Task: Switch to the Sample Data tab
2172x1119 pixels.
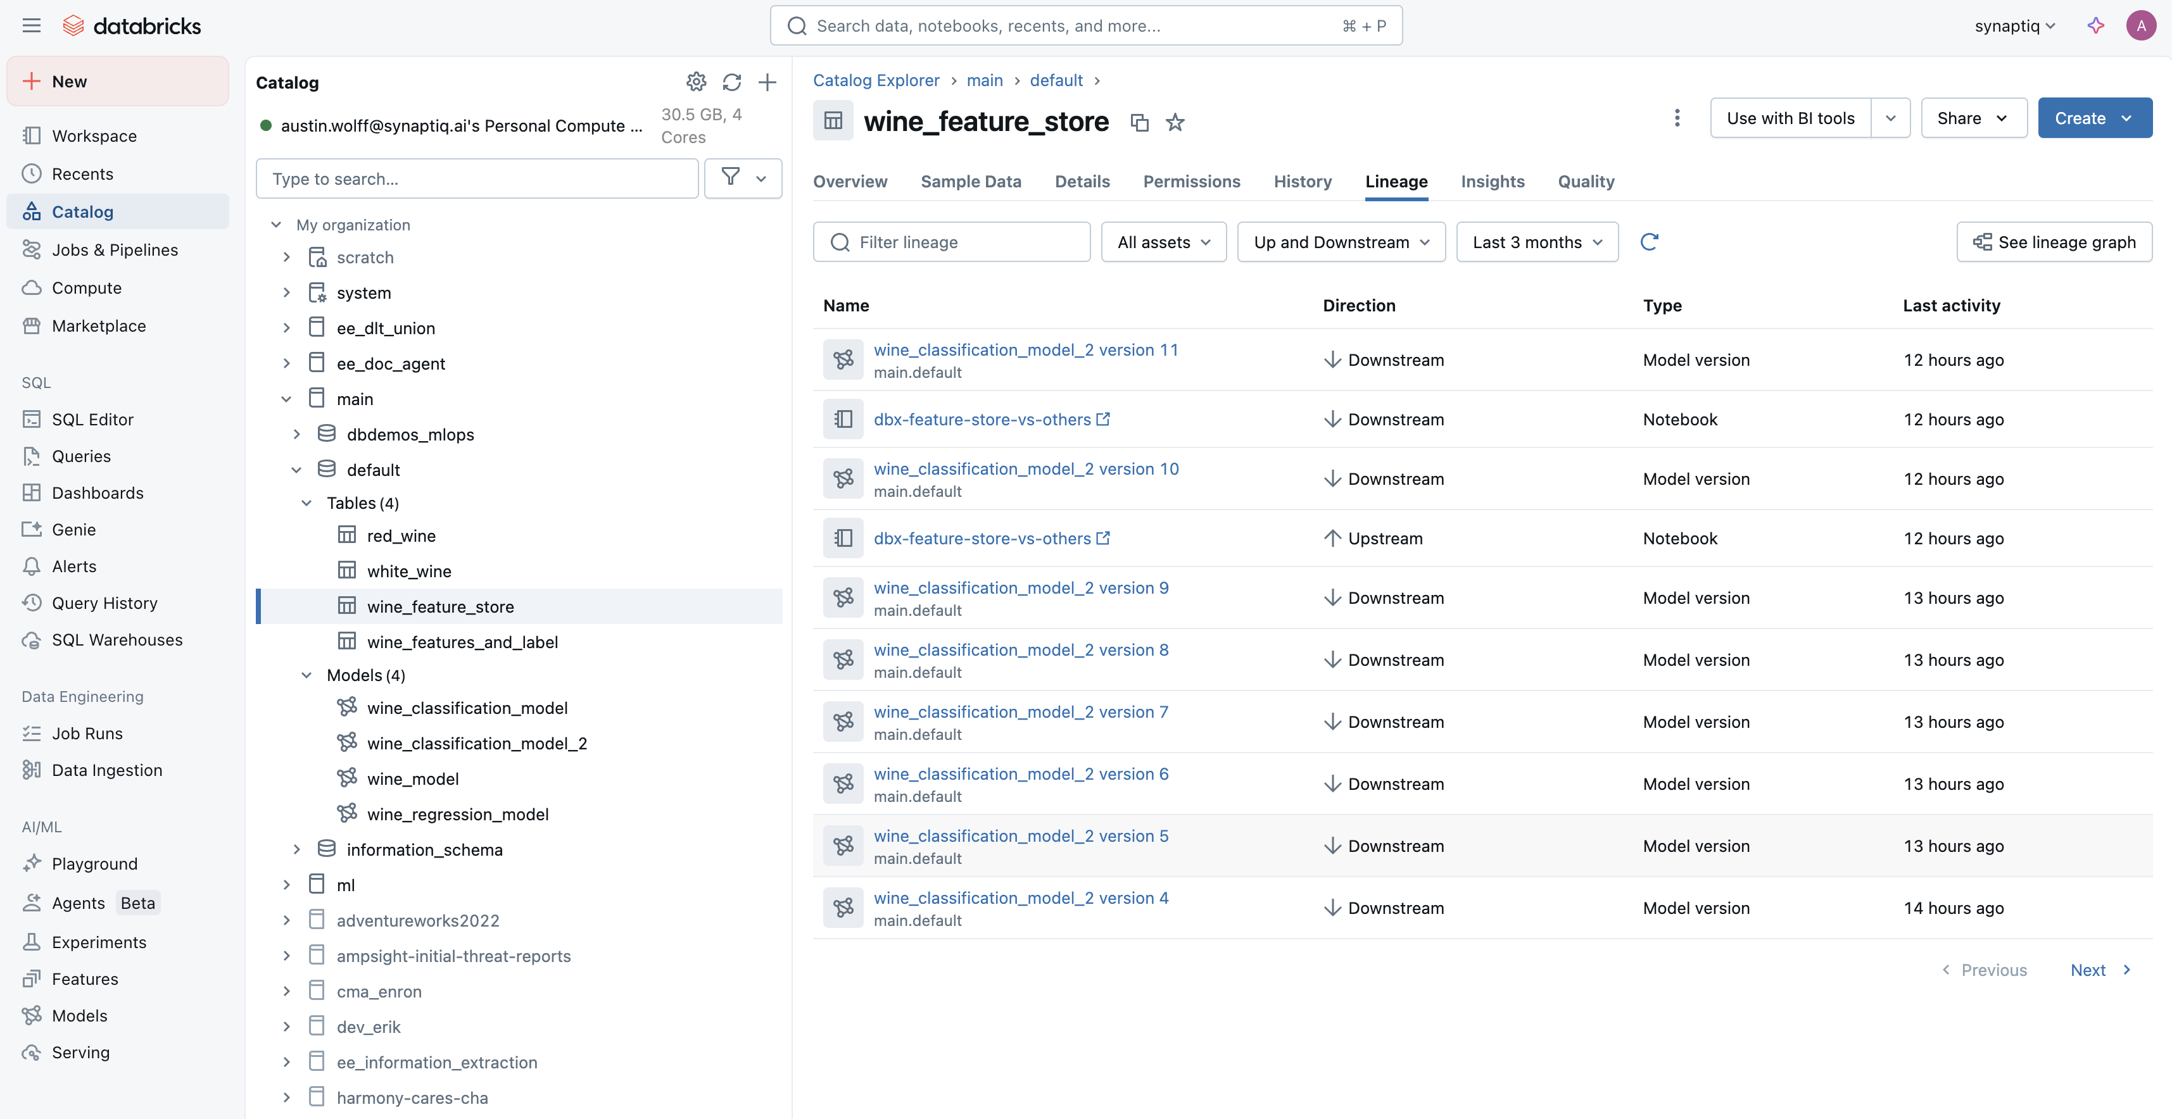Action: pos(971,181)
